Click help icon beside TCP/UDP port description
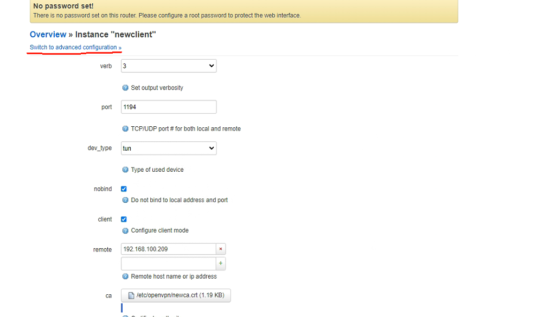The height and width of the screenshot is (317, 551). tap(125, 129)
